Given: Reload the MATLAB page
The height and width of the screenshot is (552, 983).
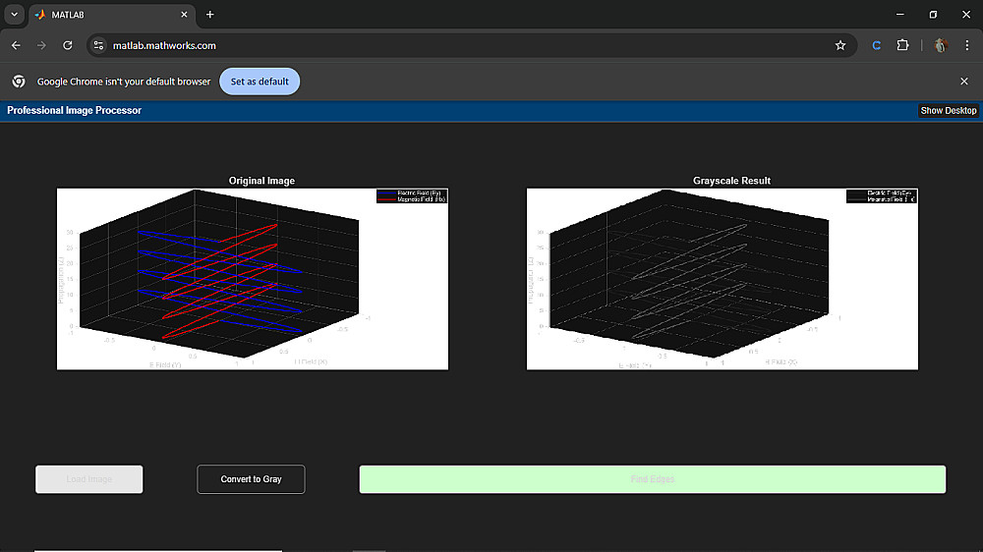Looking at the screenshot, I should (67, 45).
